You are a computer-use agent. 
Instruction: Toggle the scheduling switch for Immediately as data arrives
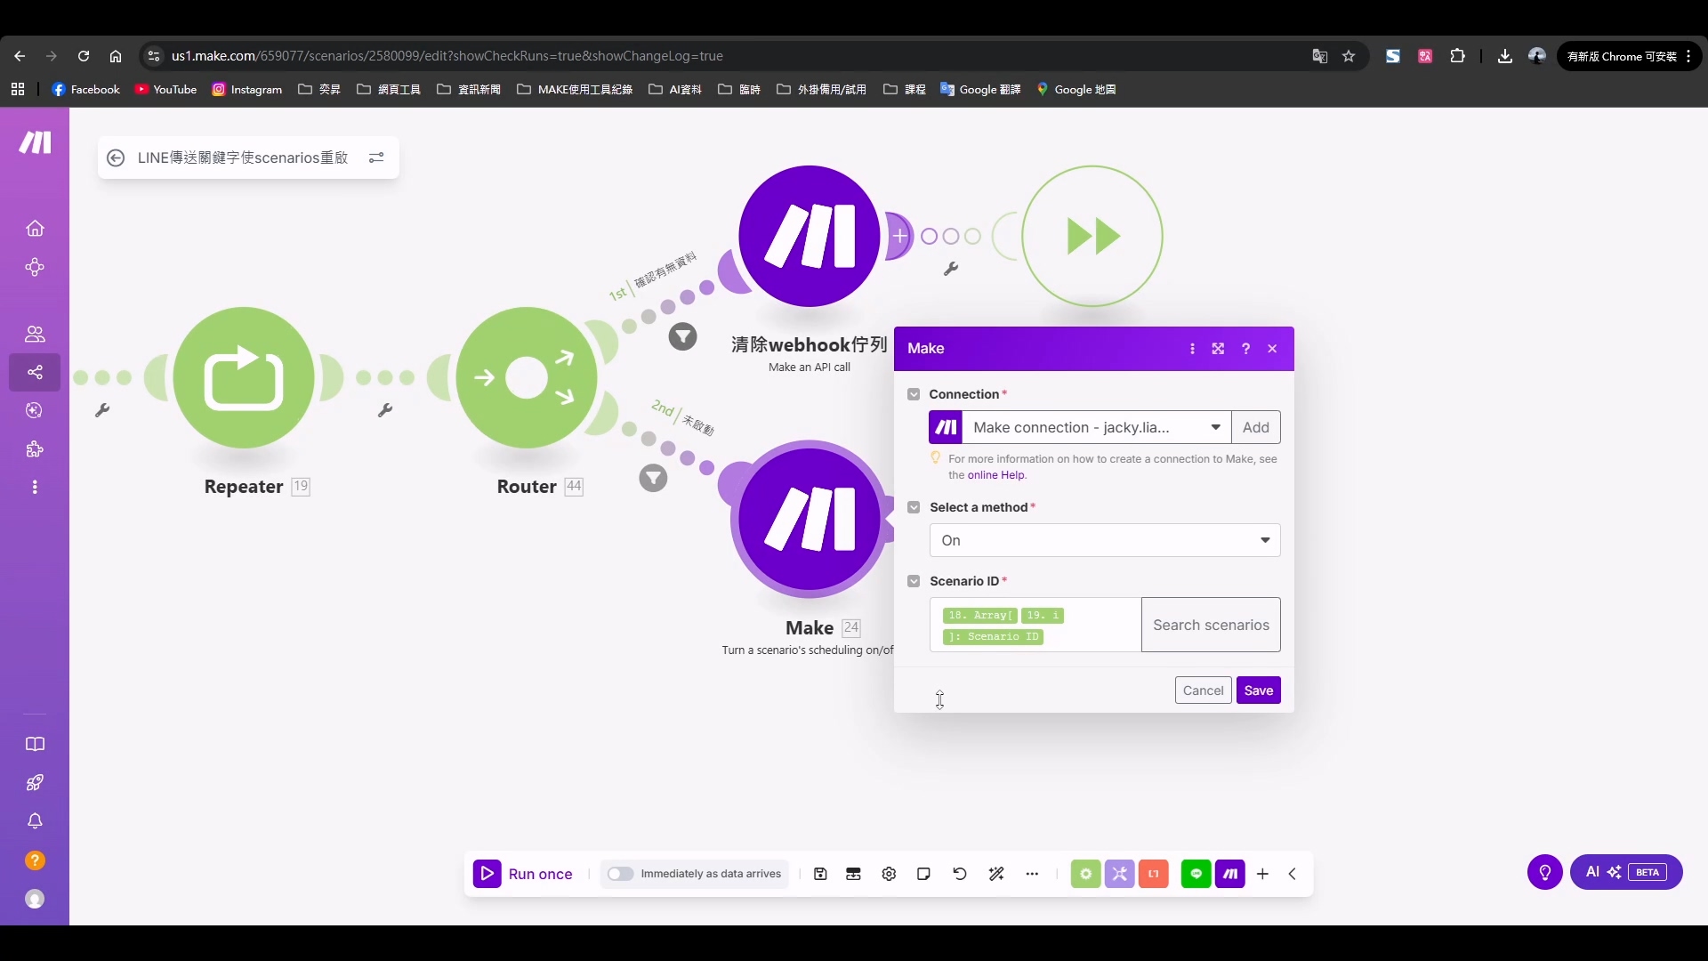[x=620, y=874]
